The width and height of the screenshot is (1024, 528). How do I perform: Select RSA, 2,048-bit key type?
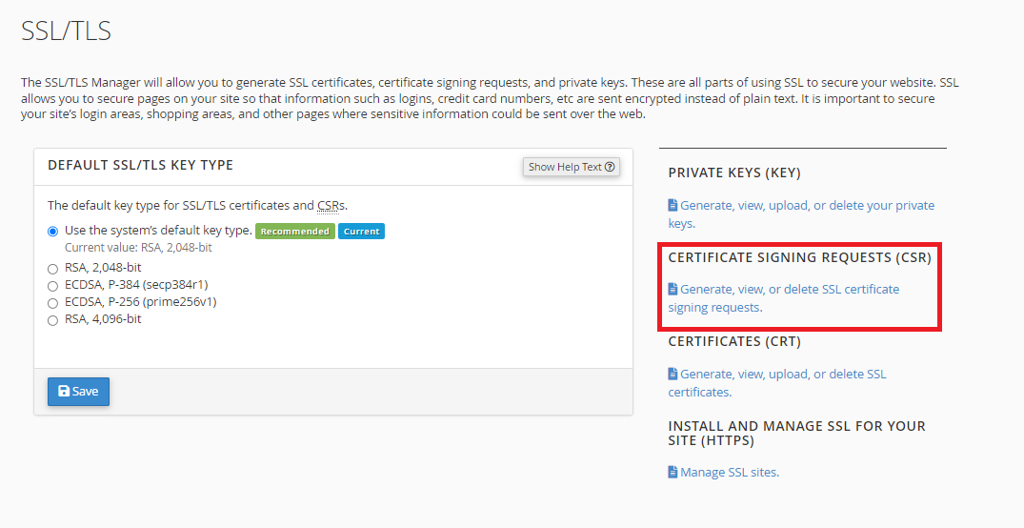click(53, 269)
